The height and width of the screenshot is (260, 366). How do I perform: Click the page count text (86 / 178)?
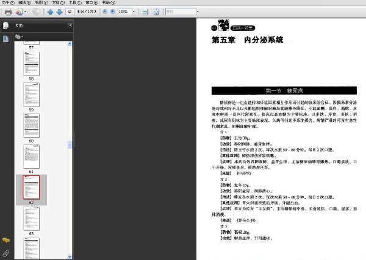(x=87, y=12)
